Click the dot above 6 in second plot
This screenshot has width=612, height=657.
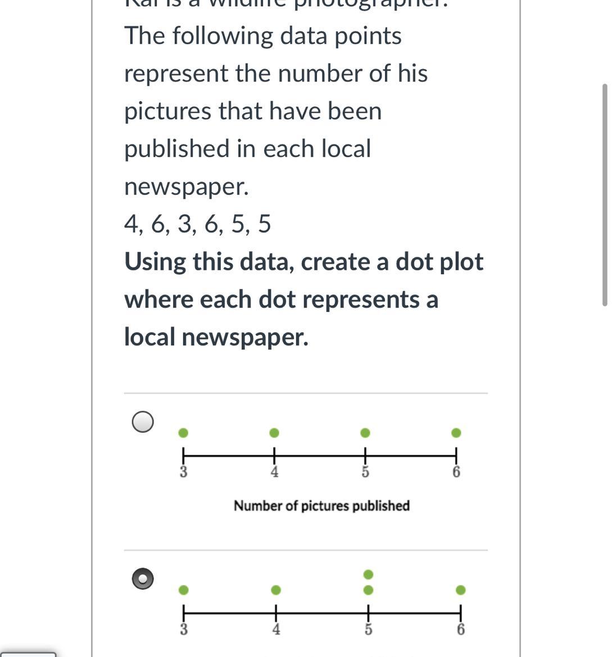(460, 590)
